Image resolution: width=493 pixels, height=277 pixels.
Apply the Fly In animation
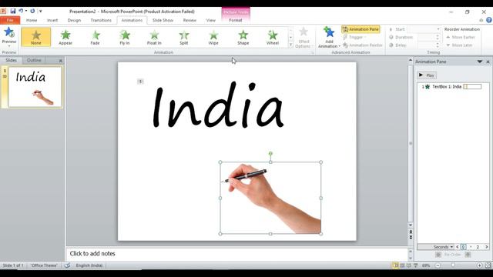coord(125,37)
